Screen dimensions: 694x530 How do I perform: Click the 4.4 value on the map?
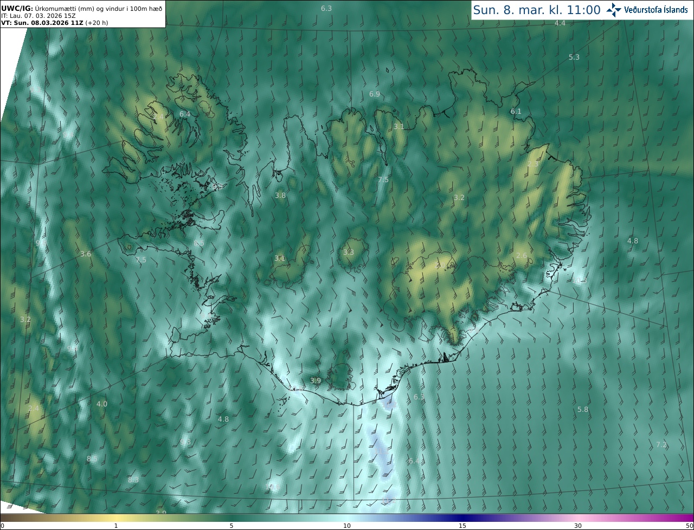560,23
